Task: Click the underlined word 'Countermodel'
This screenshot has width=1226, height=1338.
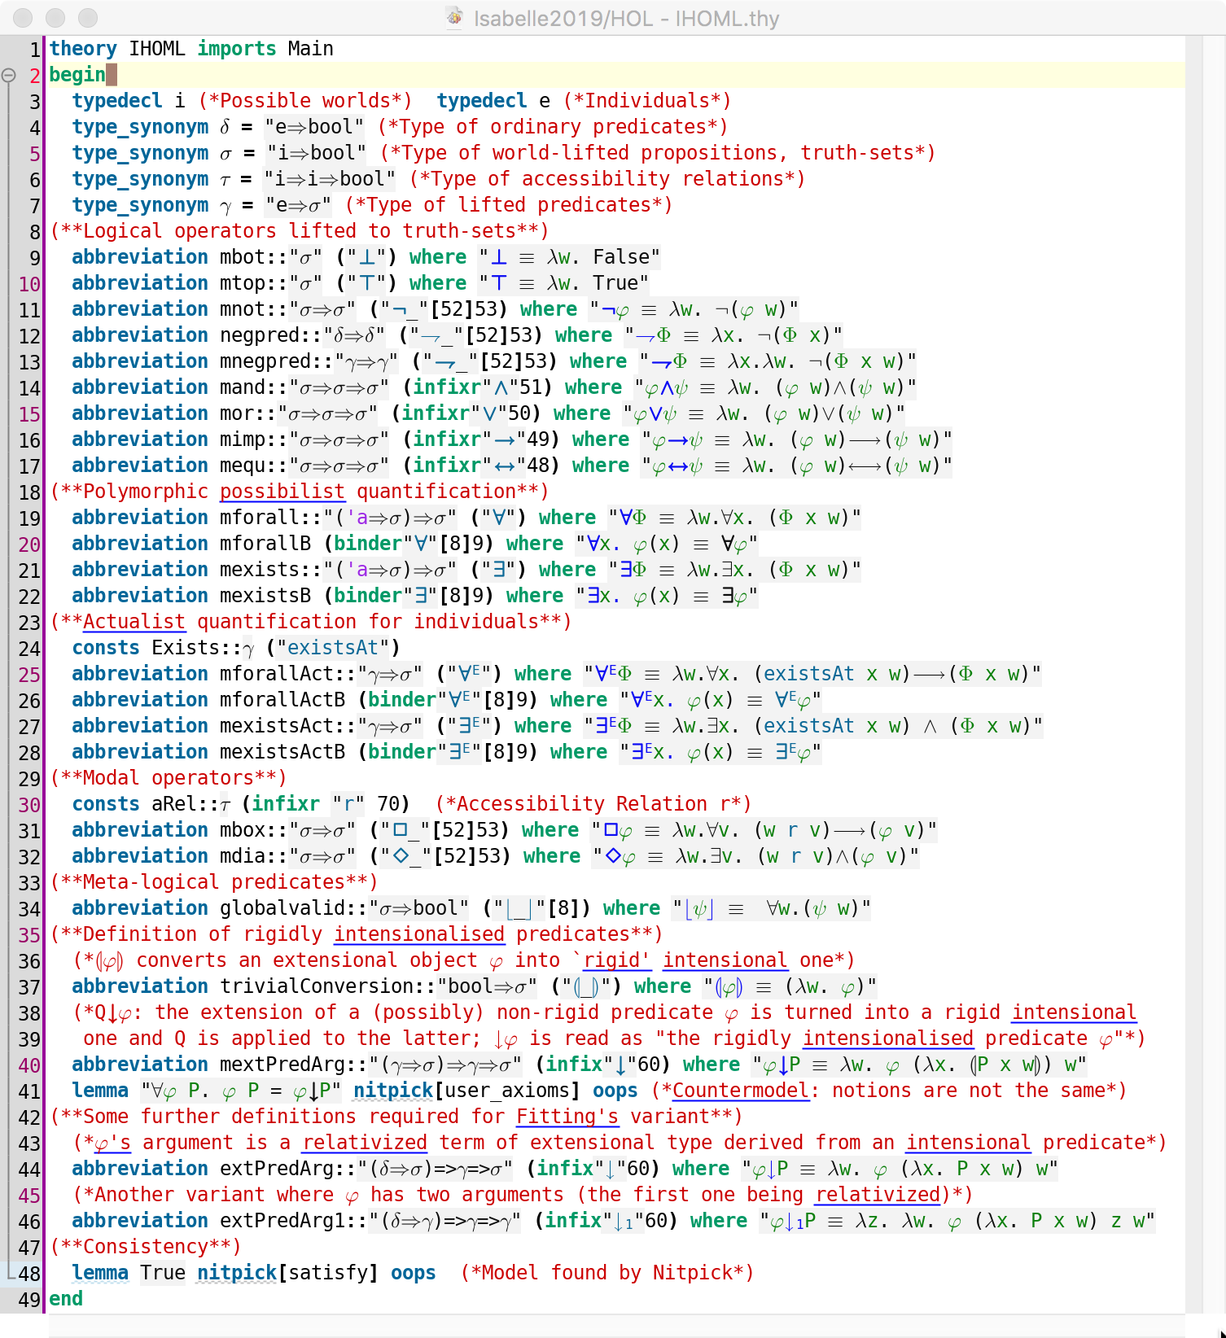Action: click(741, 1091)
